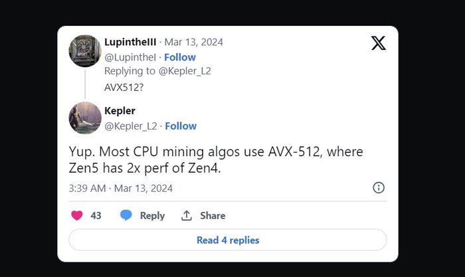Viewport: 465px width, 277px height.
Task: Click the Share text label
Action: click(213, 215)
